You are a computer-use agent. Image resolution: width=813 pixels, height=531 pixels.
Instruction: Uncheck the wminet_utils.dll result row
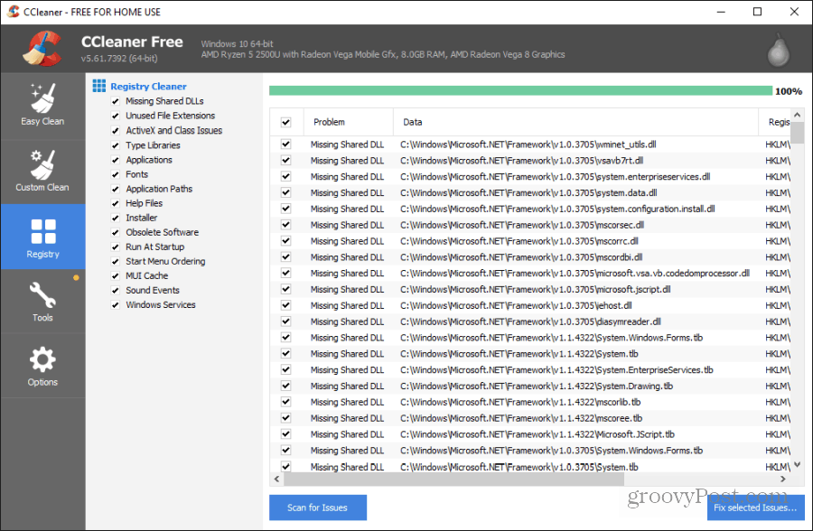click(285, 144)
